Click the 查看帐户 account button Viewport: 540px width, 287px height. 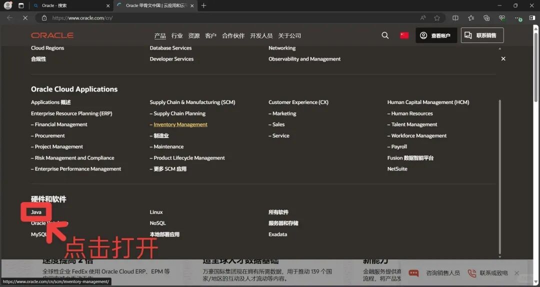pyautogui.click(x=436, y=35)
